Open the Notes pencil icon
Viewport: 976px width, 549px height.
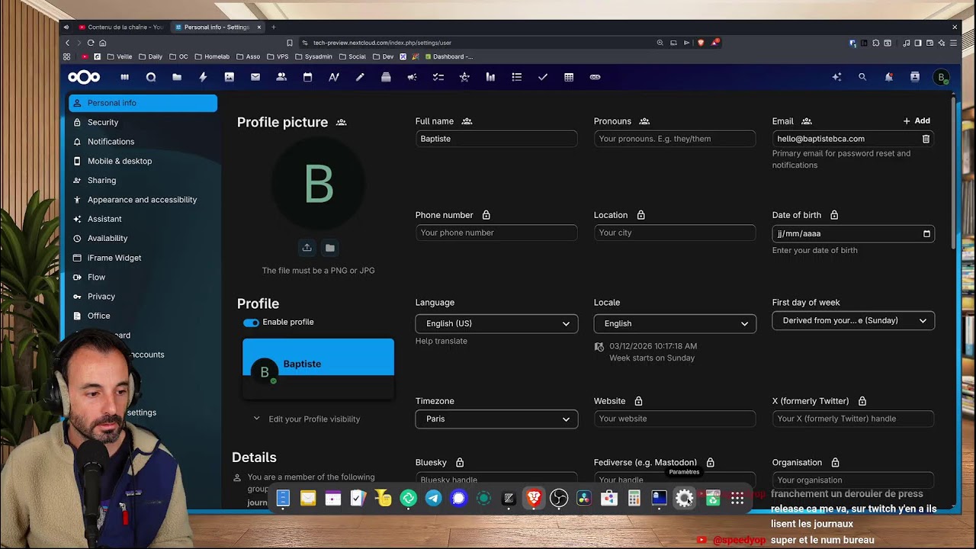click(360, 77)
